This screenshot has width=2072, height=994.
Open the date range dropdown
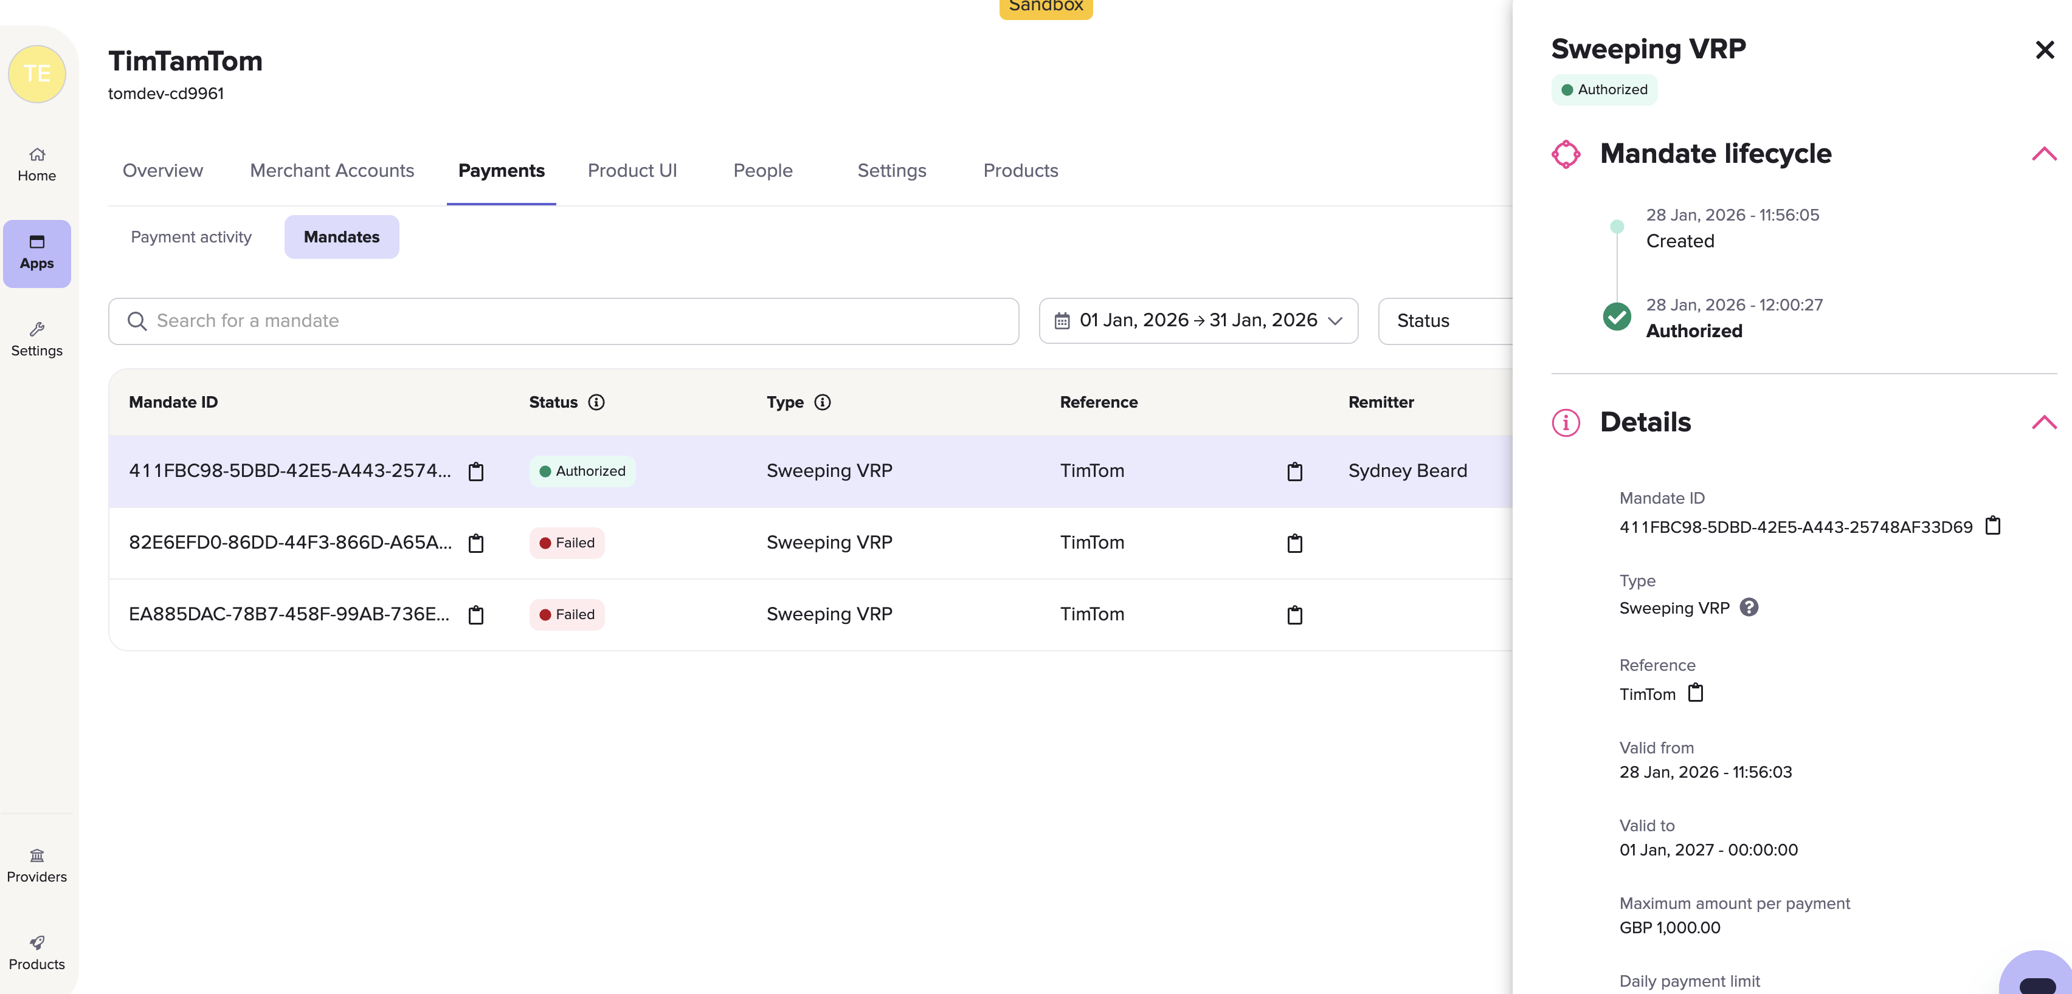1198,321
